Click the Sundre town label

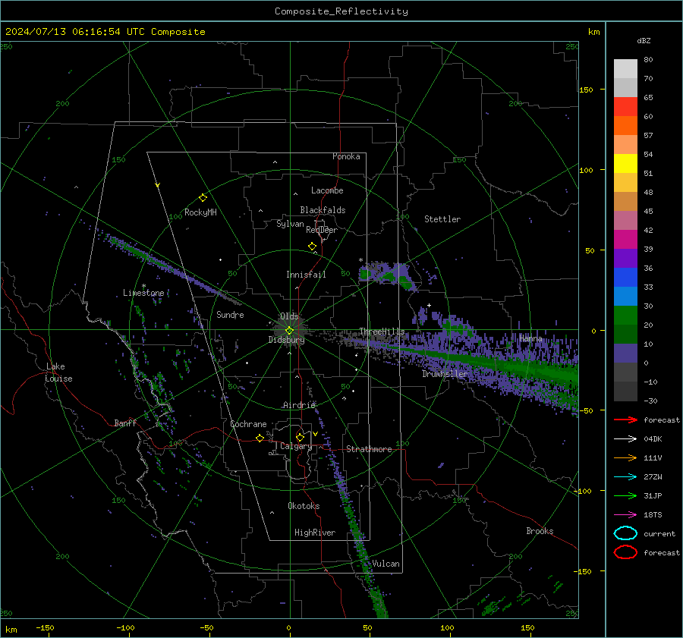[x=230, y=315]
